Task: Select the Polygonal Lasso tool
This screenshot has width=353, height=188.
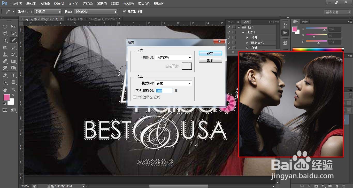Action: click(5, 33)
